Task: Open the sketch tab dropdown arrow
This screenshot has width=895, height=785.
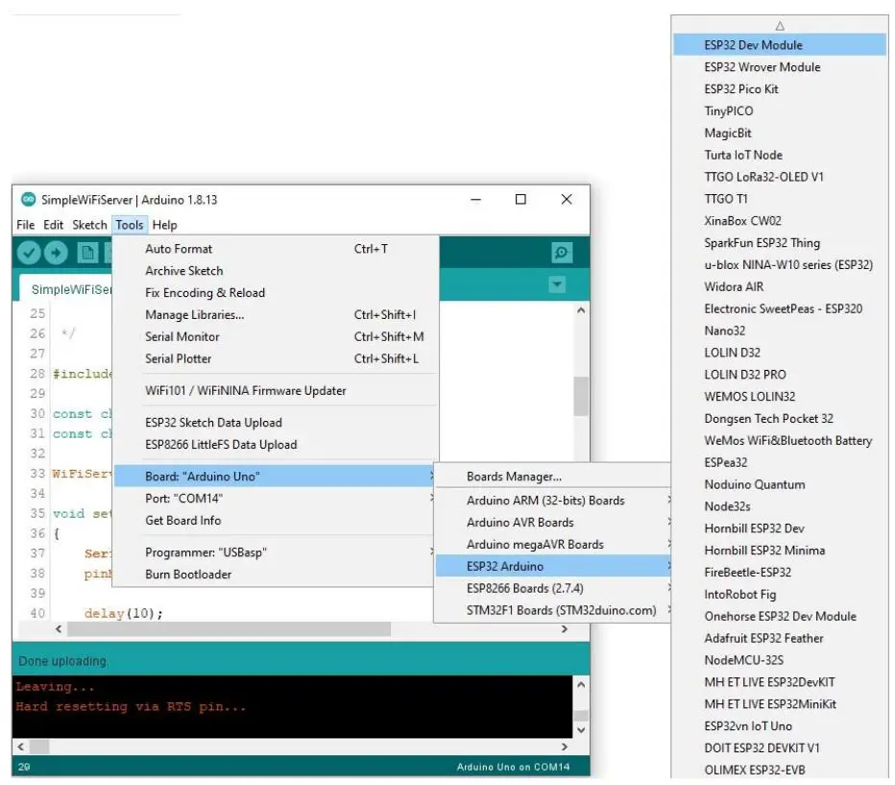Action: click(x=556, y=285)
